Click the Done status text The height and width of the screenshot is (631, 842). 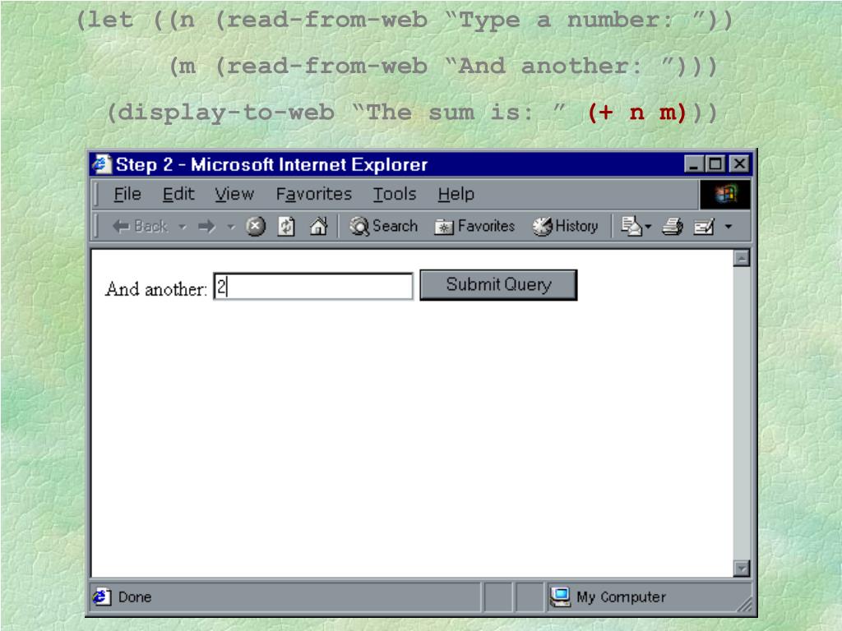[x=135, y=597]
